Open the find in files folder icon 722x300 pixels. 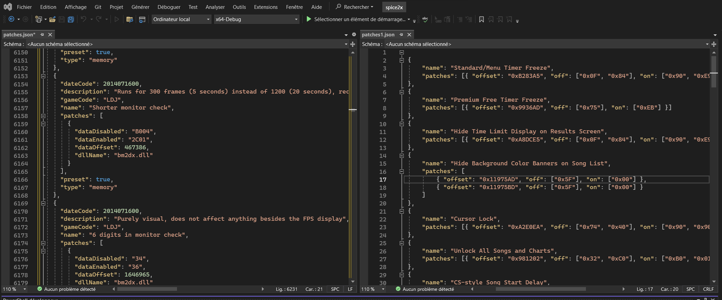(x=130, y=19)
